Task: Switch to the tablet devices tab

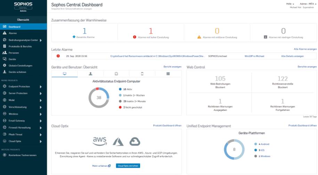Action: (x=116, y=74)
